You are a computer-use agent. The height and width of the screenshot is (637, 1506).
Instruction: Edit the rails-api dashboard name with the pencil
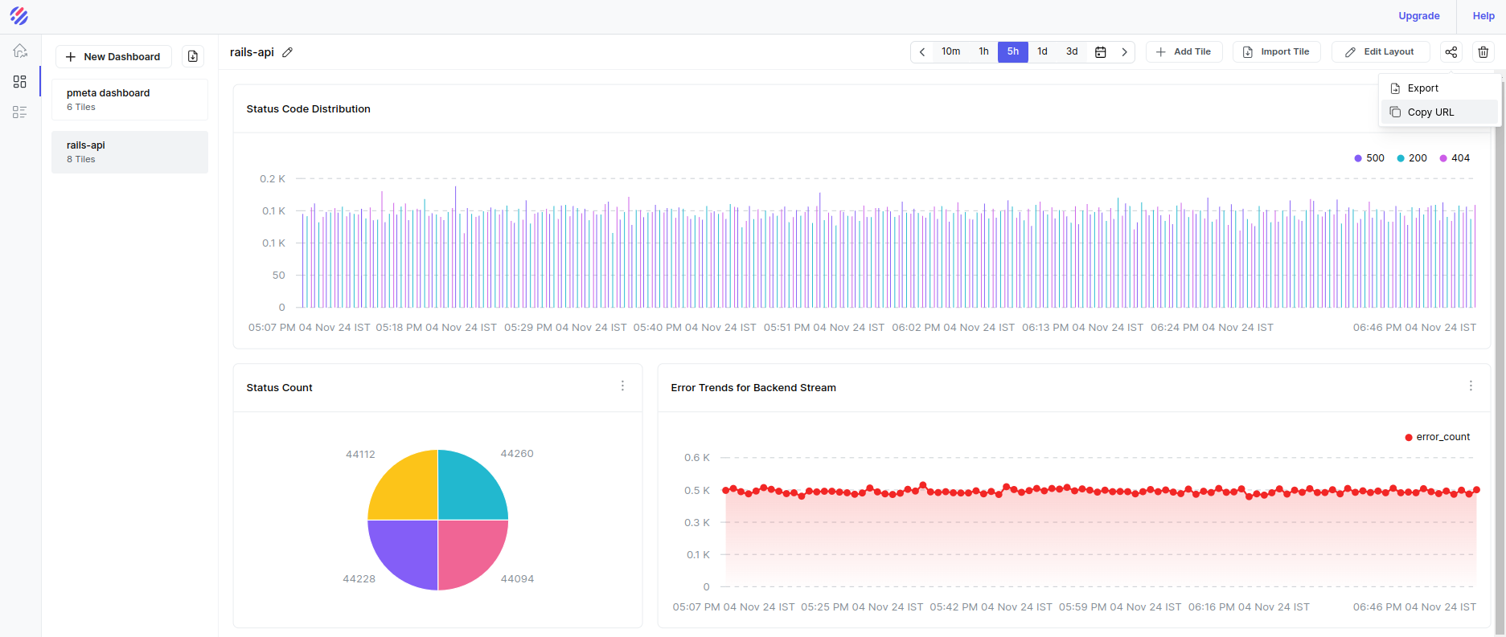point(288,52)
